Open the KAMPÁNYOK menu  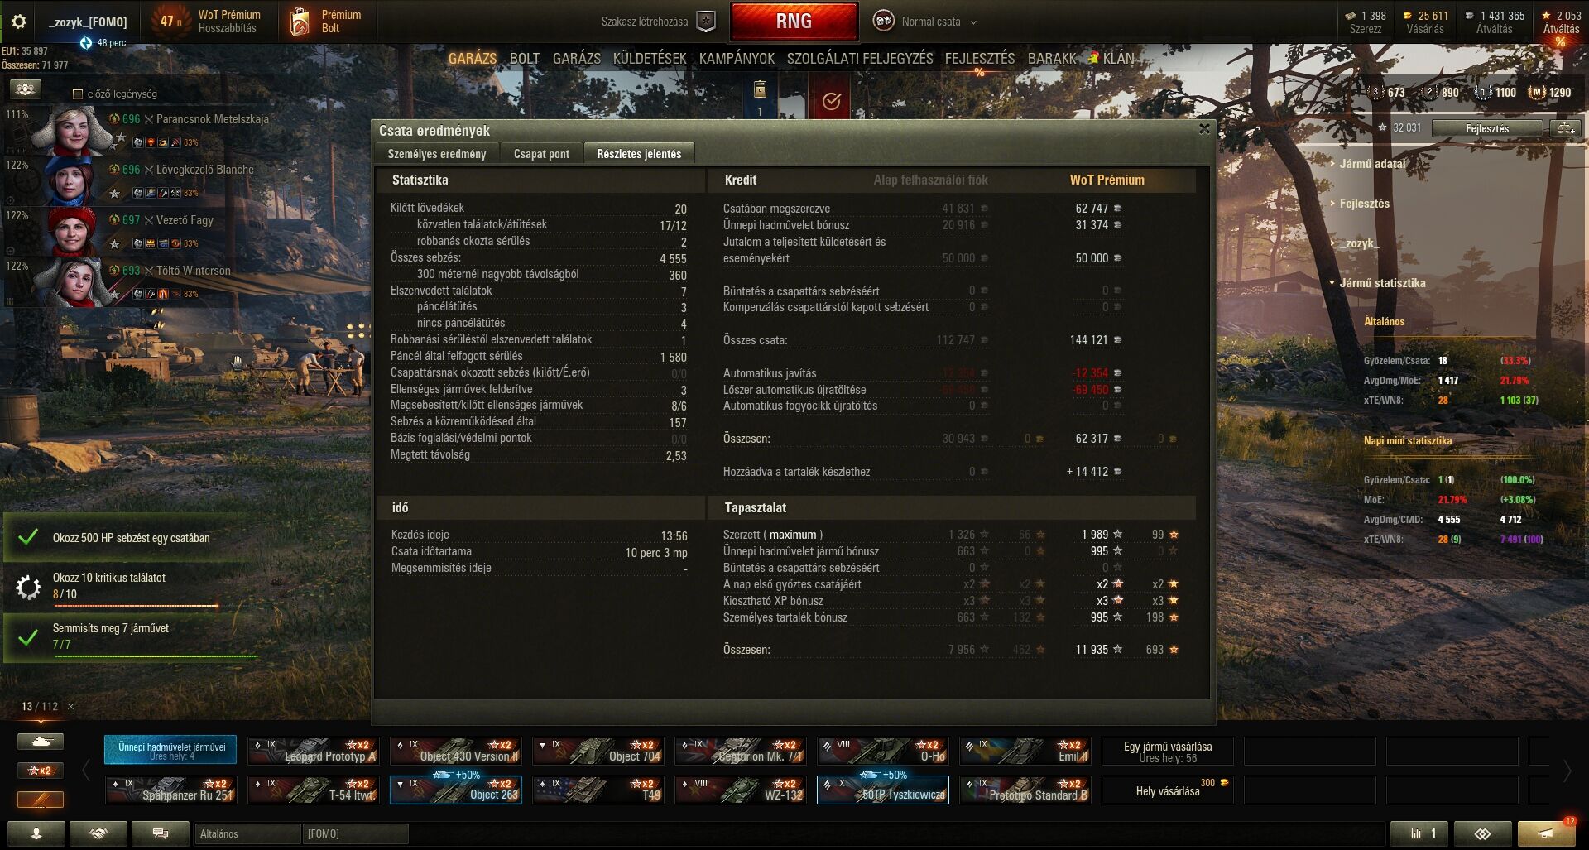coord(737,58)
